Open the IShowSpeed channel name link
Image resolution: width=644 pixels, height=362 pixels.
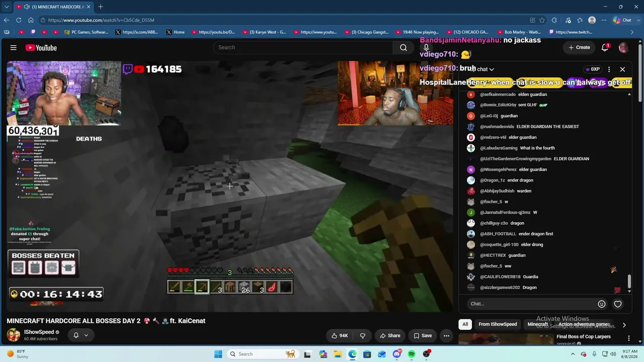click(x=39, y=332)
